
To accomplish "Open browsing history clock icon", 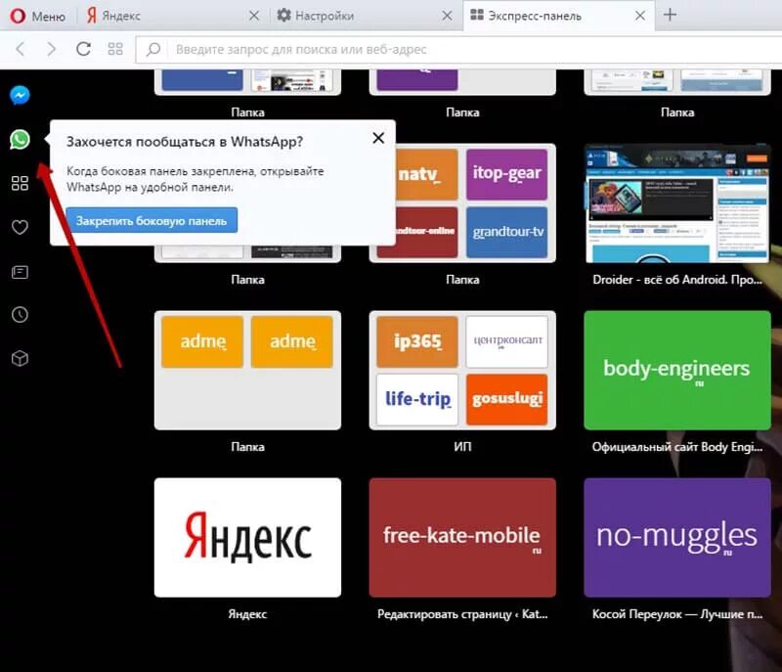I will (x=20, y=314).
